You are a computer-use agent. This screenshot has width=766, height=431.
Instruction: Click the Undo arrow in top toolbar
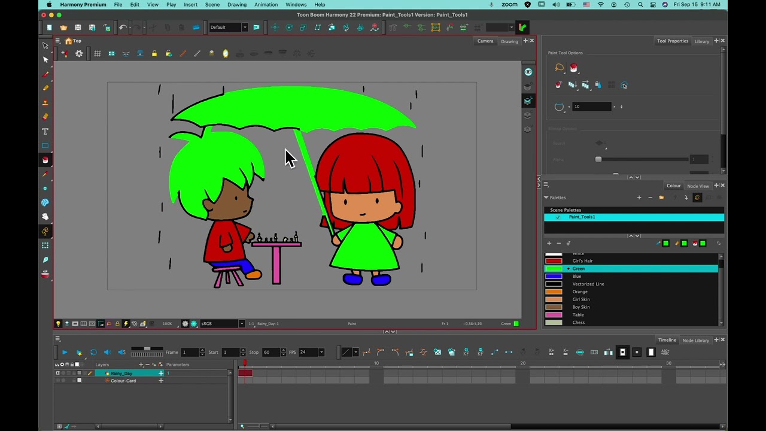tap(123, 28)
